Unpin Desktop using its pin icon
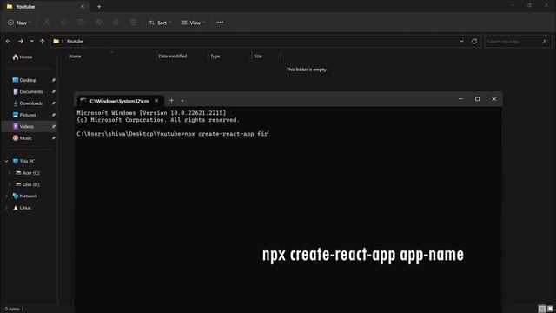 click(54, 80)
